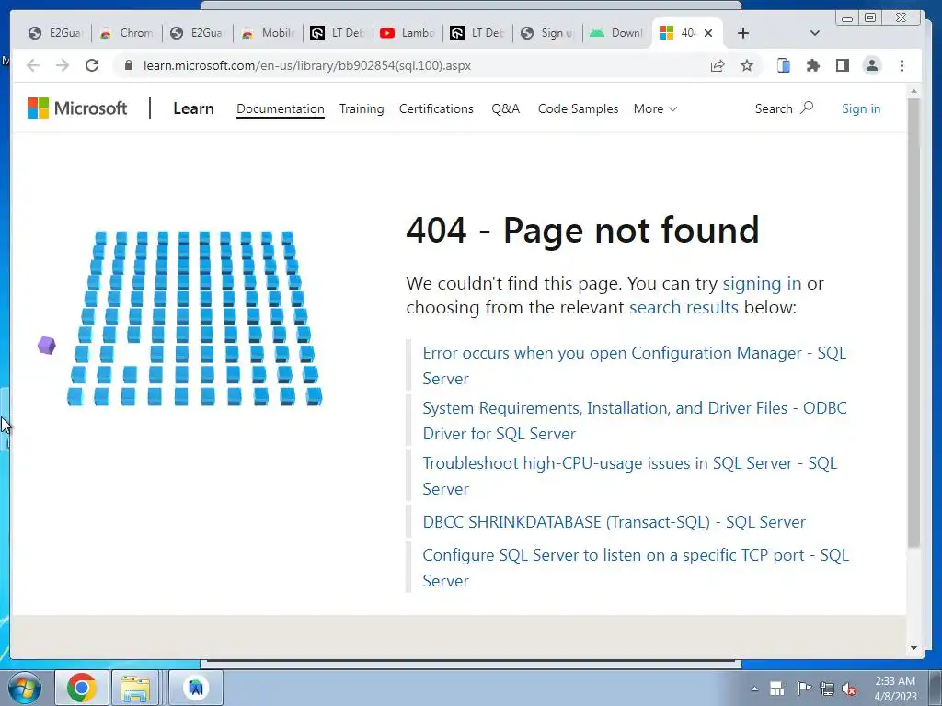Click the third pinned app on the taskbar
The height and width of the screenshot is (706, 942).
point(196,688)
